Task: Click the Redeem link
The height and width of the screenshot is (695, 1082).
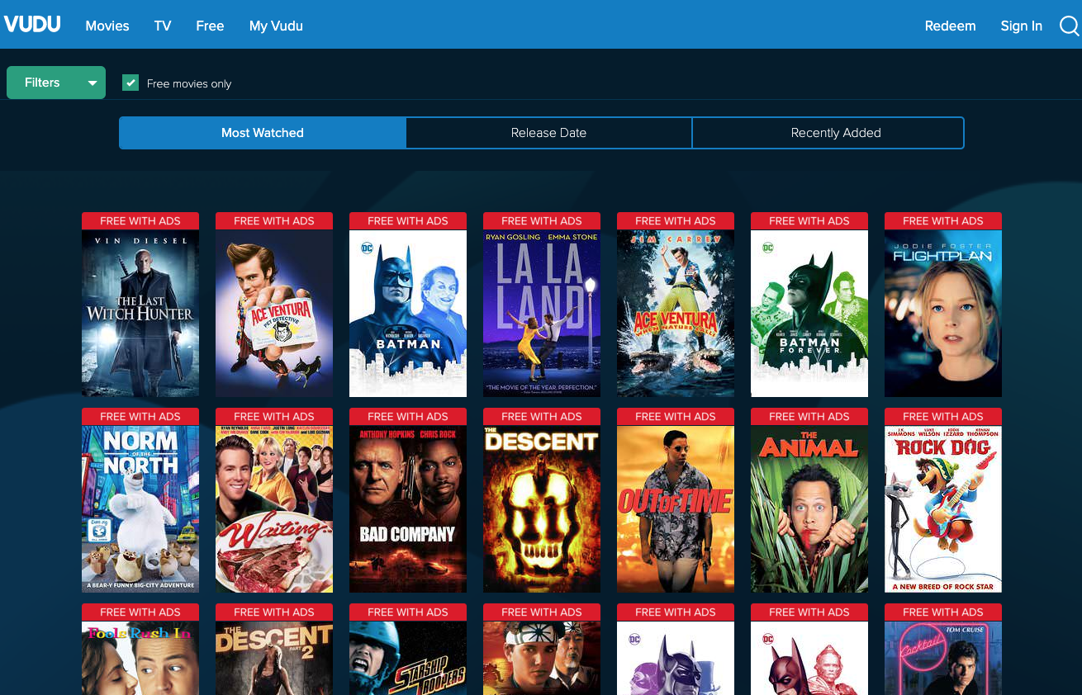Action: click(x=950, y=26)
